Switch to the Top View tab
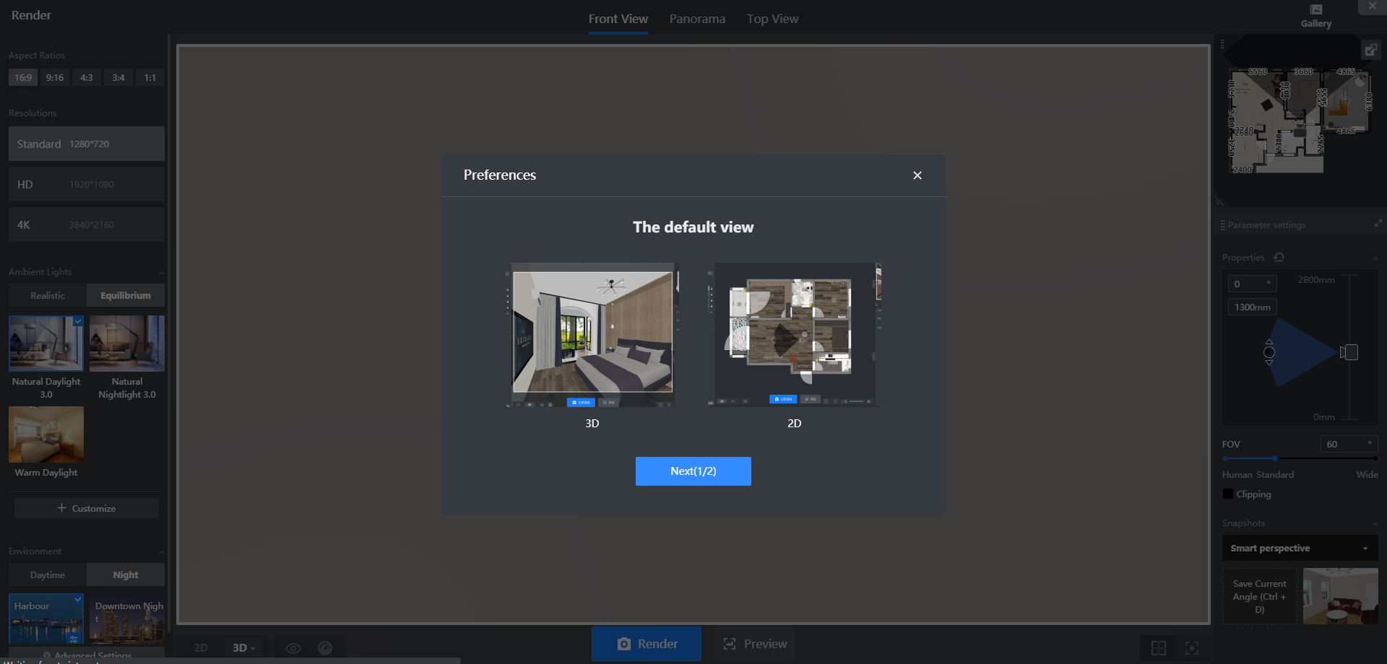1387x664 pixels. pos(772,19)
